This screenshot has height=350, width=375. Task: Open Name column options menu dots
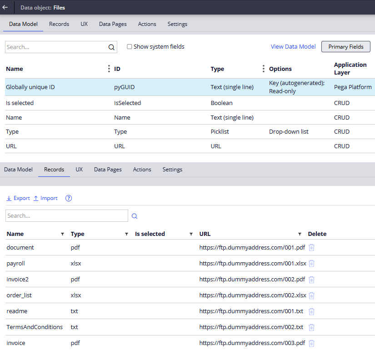pos(109,69)
